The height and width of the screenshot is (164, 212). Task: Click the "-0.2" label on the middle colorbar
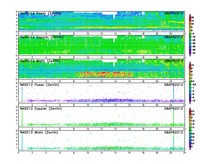click(194, 84)
